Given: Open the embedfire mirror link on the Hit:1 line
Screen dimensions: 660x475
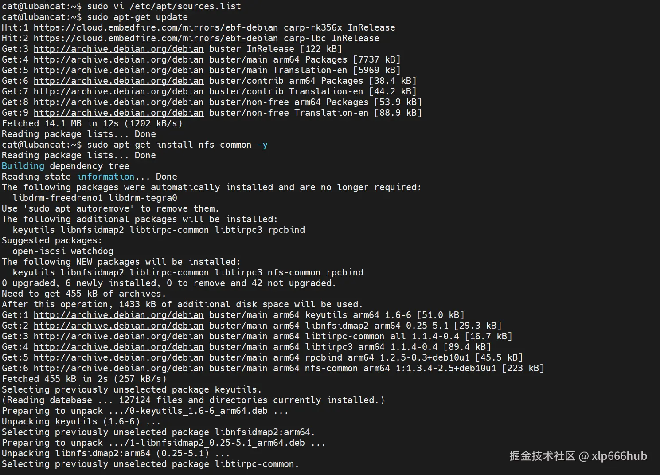Looking at the screenshot, I should click(x=156, y=27).
